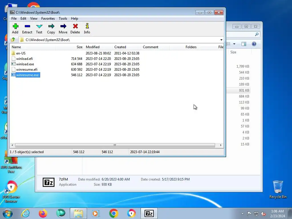The height and width of the screenshot is (219, 292).
Task: Open the Tools menu
Action: point(63,19)
